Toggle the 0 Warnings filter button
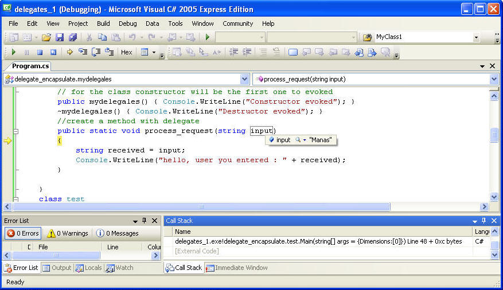503x290 pixels. [68, 233]
